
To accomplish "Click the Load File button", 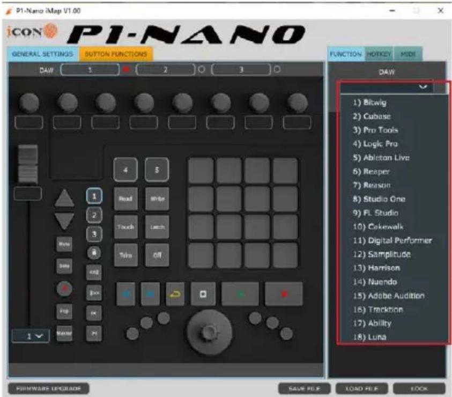I will point(362,388).
